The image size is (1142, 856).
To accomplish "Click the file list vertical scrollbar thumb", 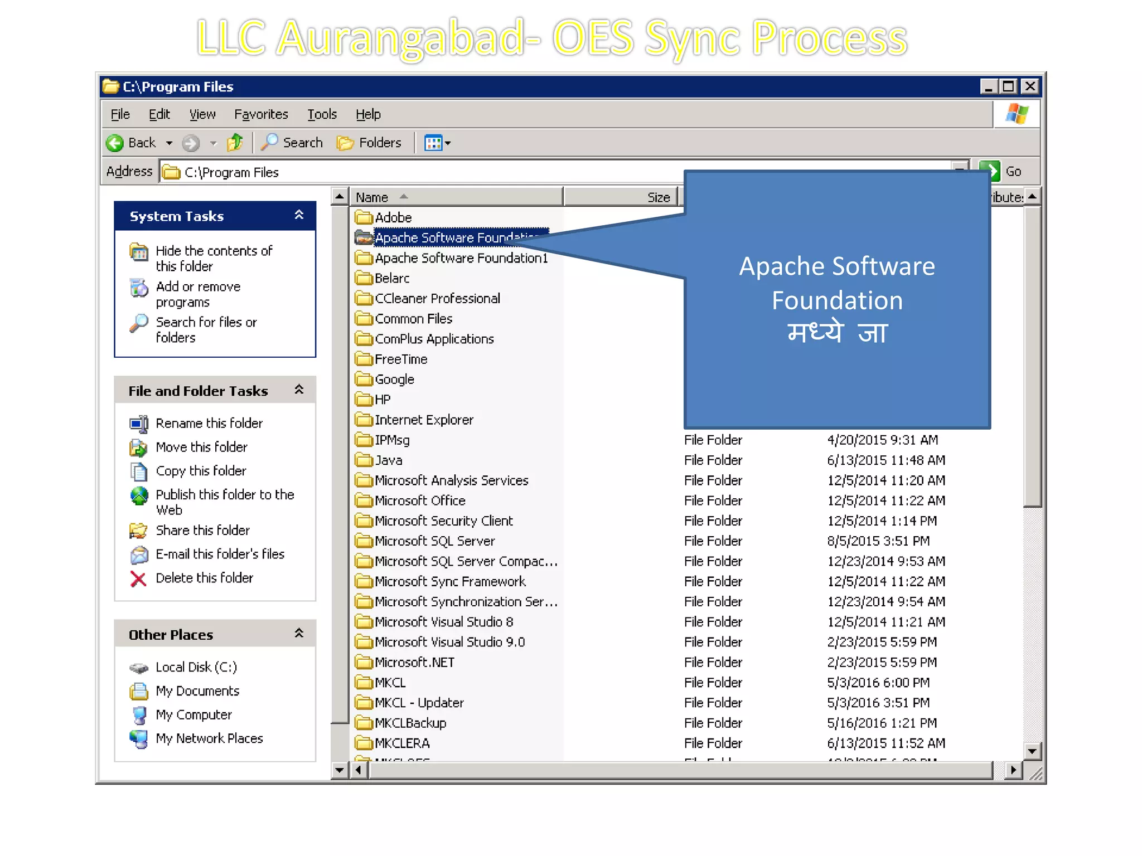I will coord(1032,357).
